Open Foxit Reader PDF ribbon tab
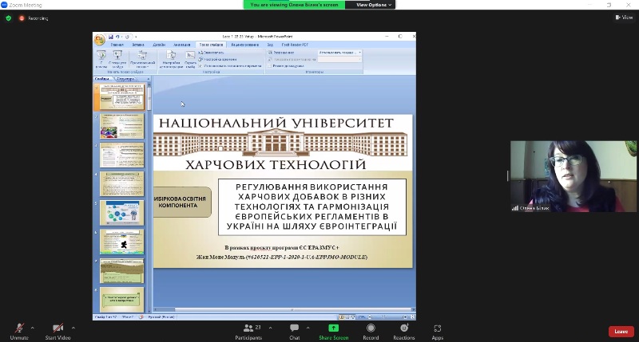639x342 pixels. point(295,45)
